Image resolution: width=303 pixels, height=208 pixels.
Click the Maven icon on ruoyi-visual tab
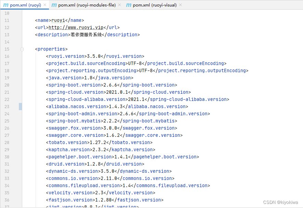click(x=128, y=5)
